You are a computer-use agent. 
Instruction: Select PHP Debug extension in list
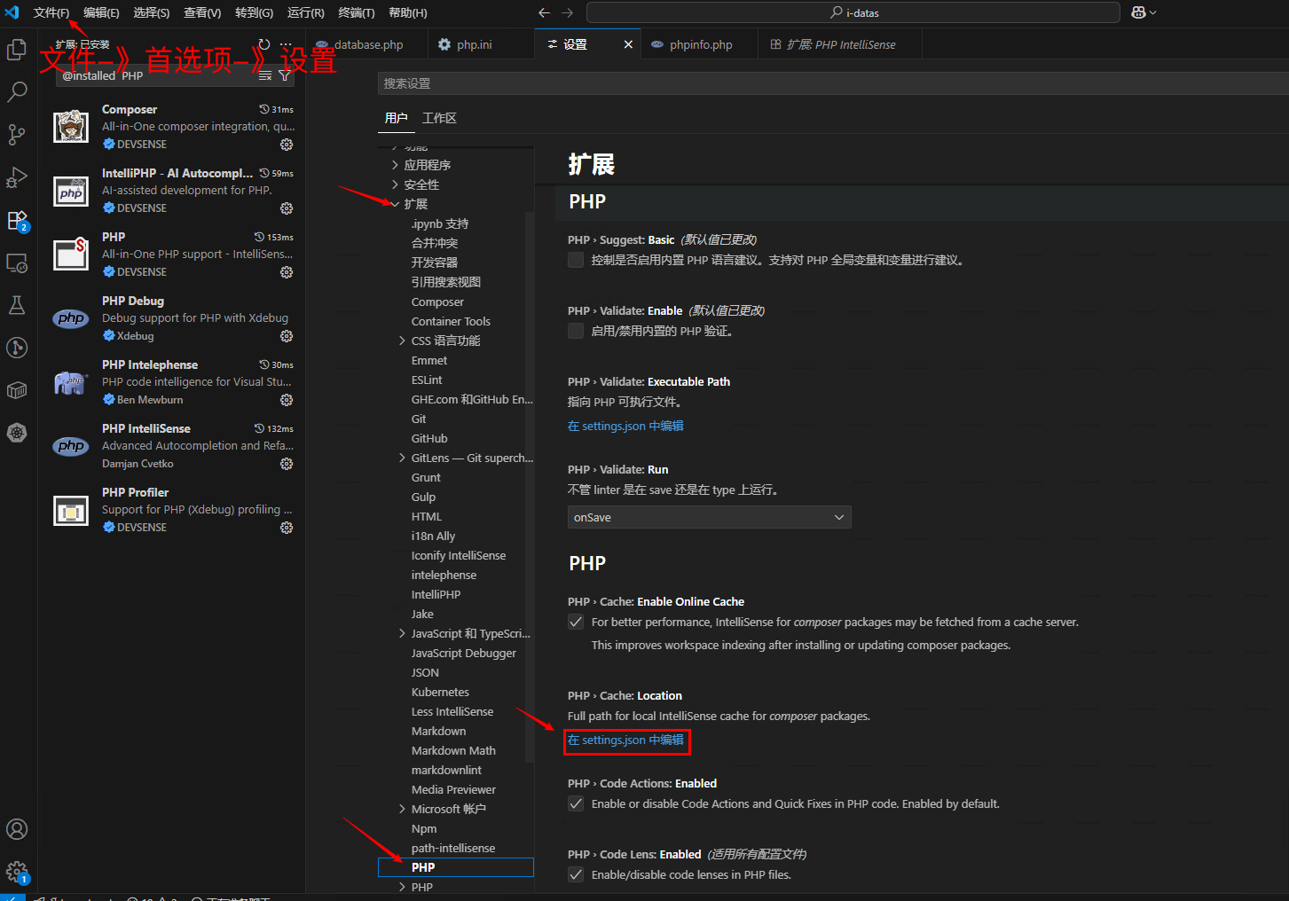click(173, 319)
